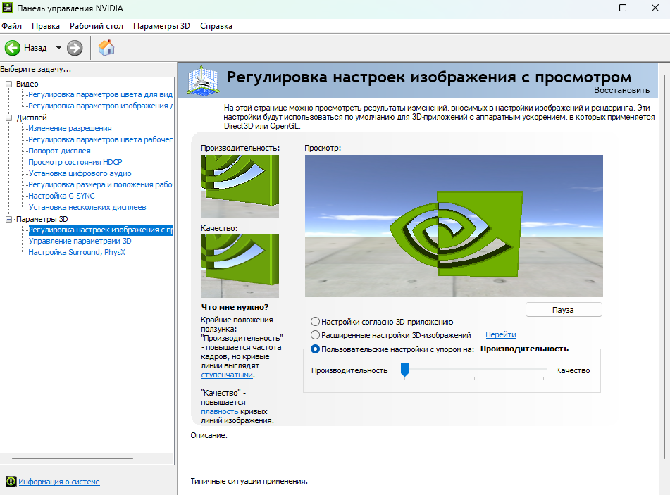Screen dimensions: 670x495
Task: Open the Параметры 3D menu
Action: [162, 25]
